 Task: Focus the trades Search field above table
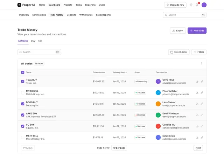coord(39,52)
